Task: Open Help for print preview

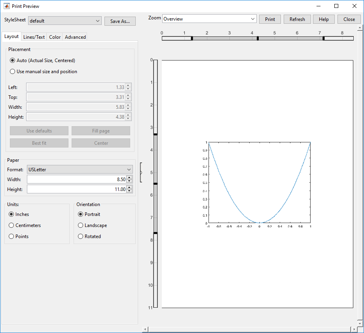Action: click(x=324, y=19)
